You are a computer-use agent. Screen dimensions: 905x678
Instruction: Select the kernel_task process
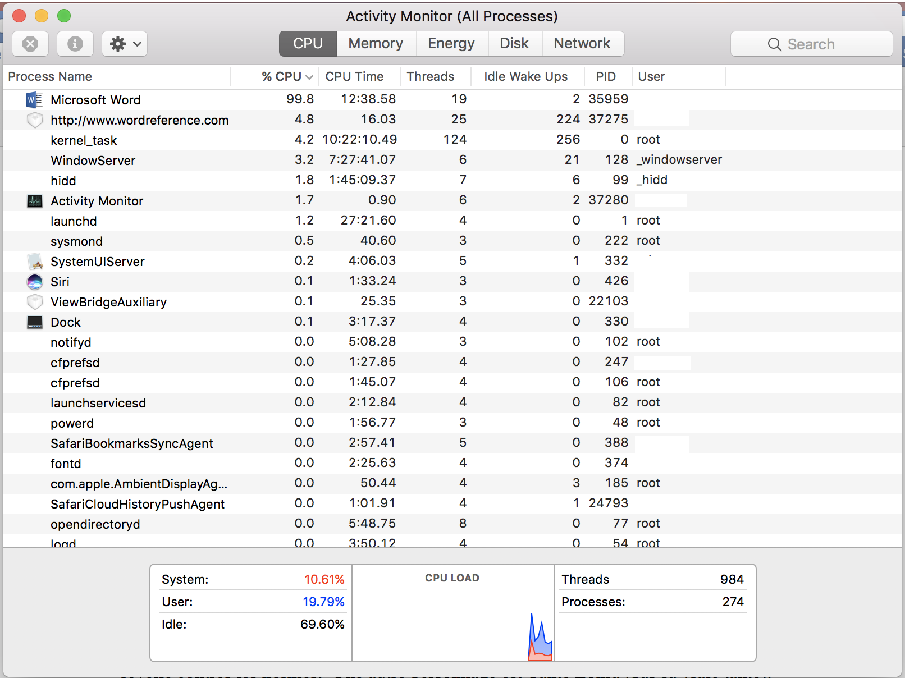click(452, 140)
